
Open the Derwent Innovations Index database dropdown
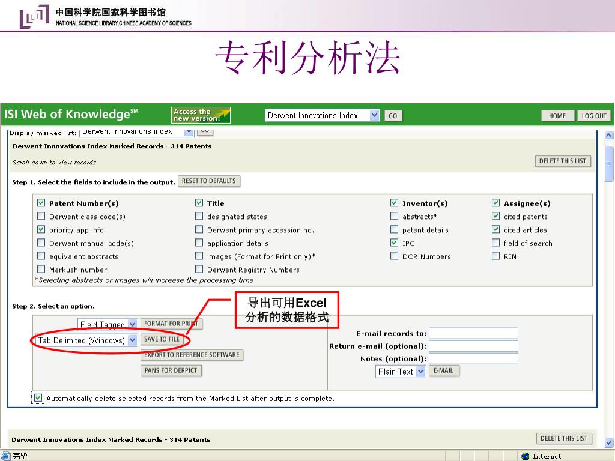tap(323, 115)
